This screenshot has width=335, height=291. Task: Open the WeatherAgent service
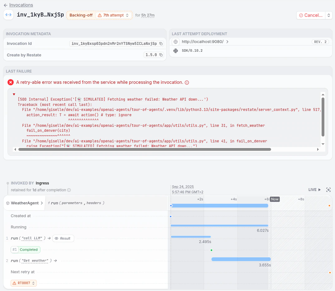point(25,203)
